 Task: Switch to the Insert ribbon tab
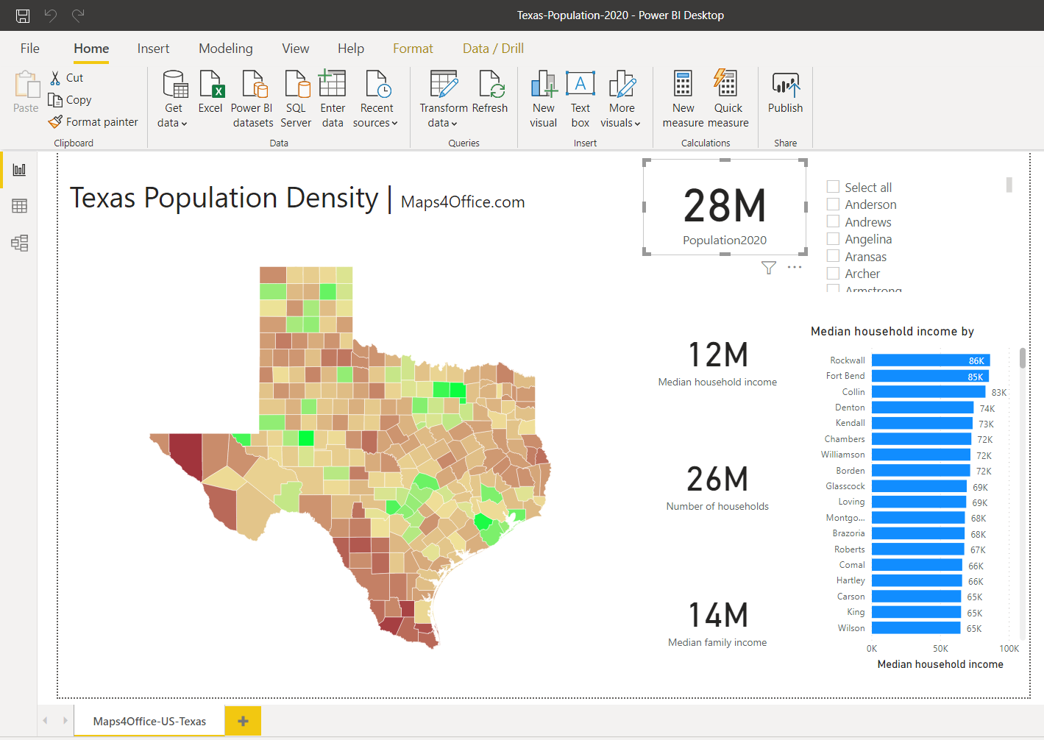[153, 49]
